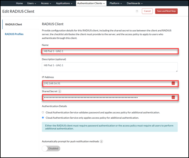Expand the Access menu
Viewport: 189px width, 158px height.
(x=46, y=3)
